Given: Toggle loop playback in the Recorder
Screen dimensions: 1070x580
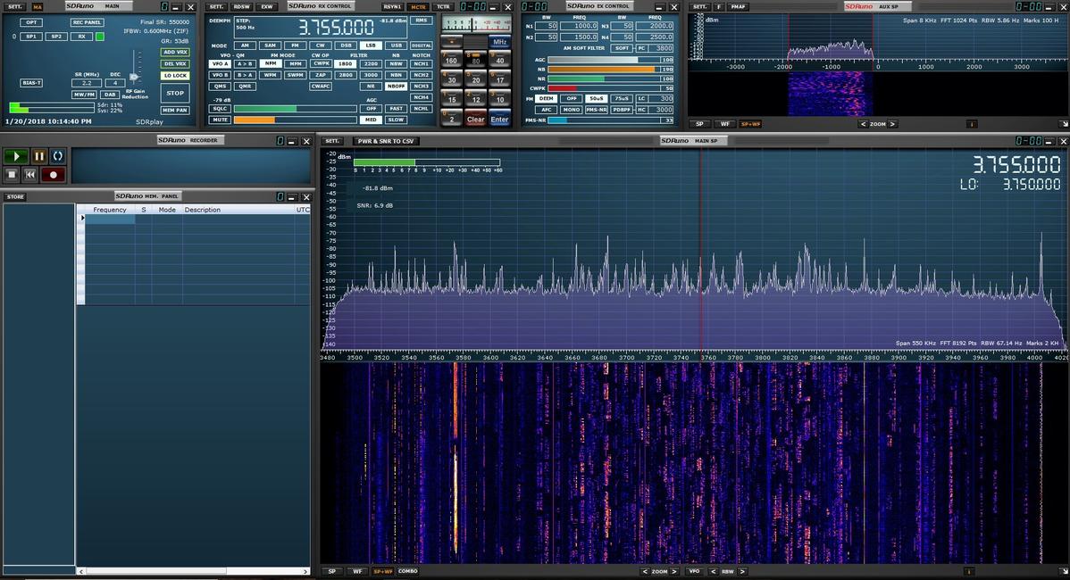Looking at the screenshot, I should (x=58, y=156).
